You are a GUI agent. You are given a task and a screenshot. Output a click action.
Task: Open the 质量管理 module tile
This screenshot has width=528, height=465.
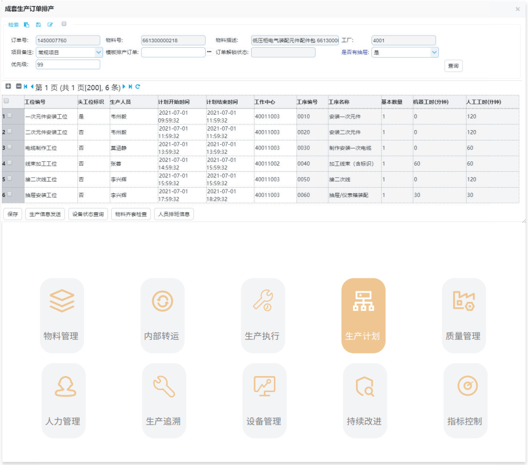click(x=464, y=315)
